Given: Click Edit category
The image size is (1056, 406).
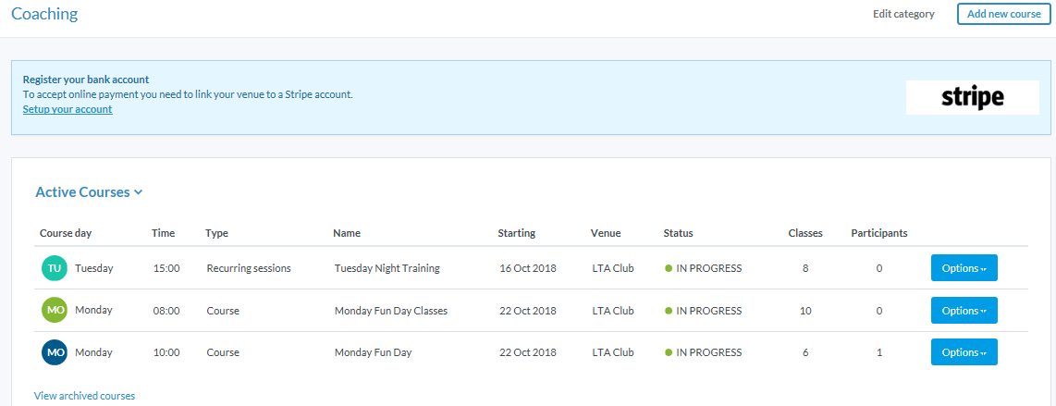Looking at the screenshot, I should tap(903, 14).
